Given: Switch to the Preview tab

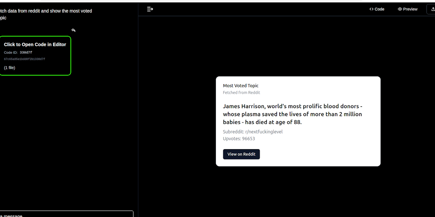Looking at the screenshot, I should pyautogui.click(x=407, y=9).
